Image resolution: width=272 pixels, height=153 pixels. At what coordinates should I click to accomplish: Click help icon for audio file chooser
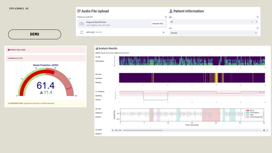[x=166, y=17]
